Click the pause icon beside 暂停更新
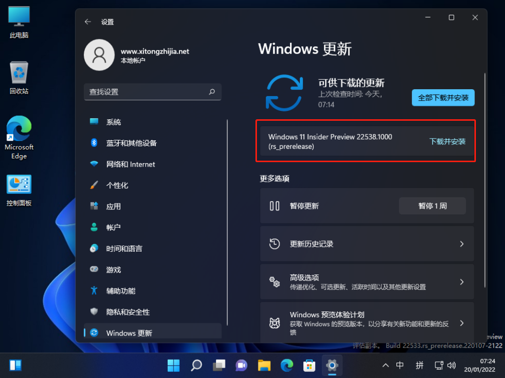Viewport: 505px width, 378px height. [274, 206]
